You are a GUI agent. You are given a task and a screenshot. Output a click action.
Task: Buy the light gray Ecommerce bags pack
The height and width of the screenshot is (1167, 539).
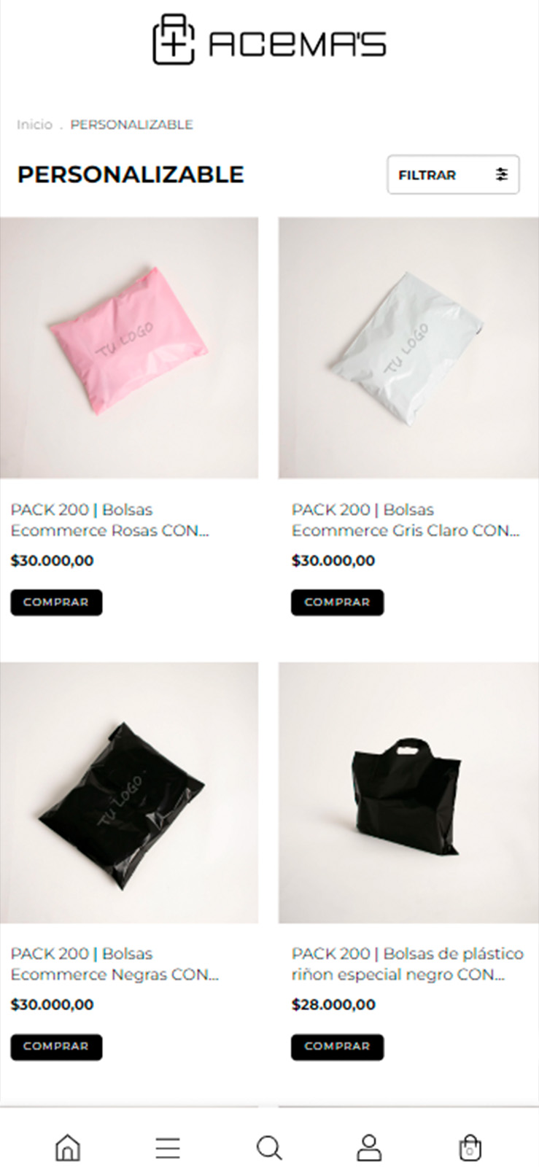point(337,602)
